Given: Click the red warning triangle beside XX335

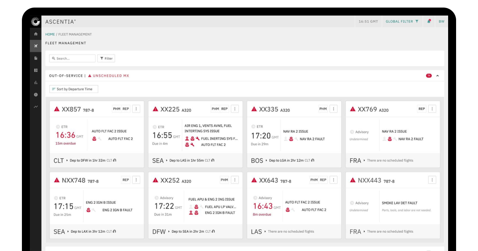Looking at the screenshot, I should point(254,109).
